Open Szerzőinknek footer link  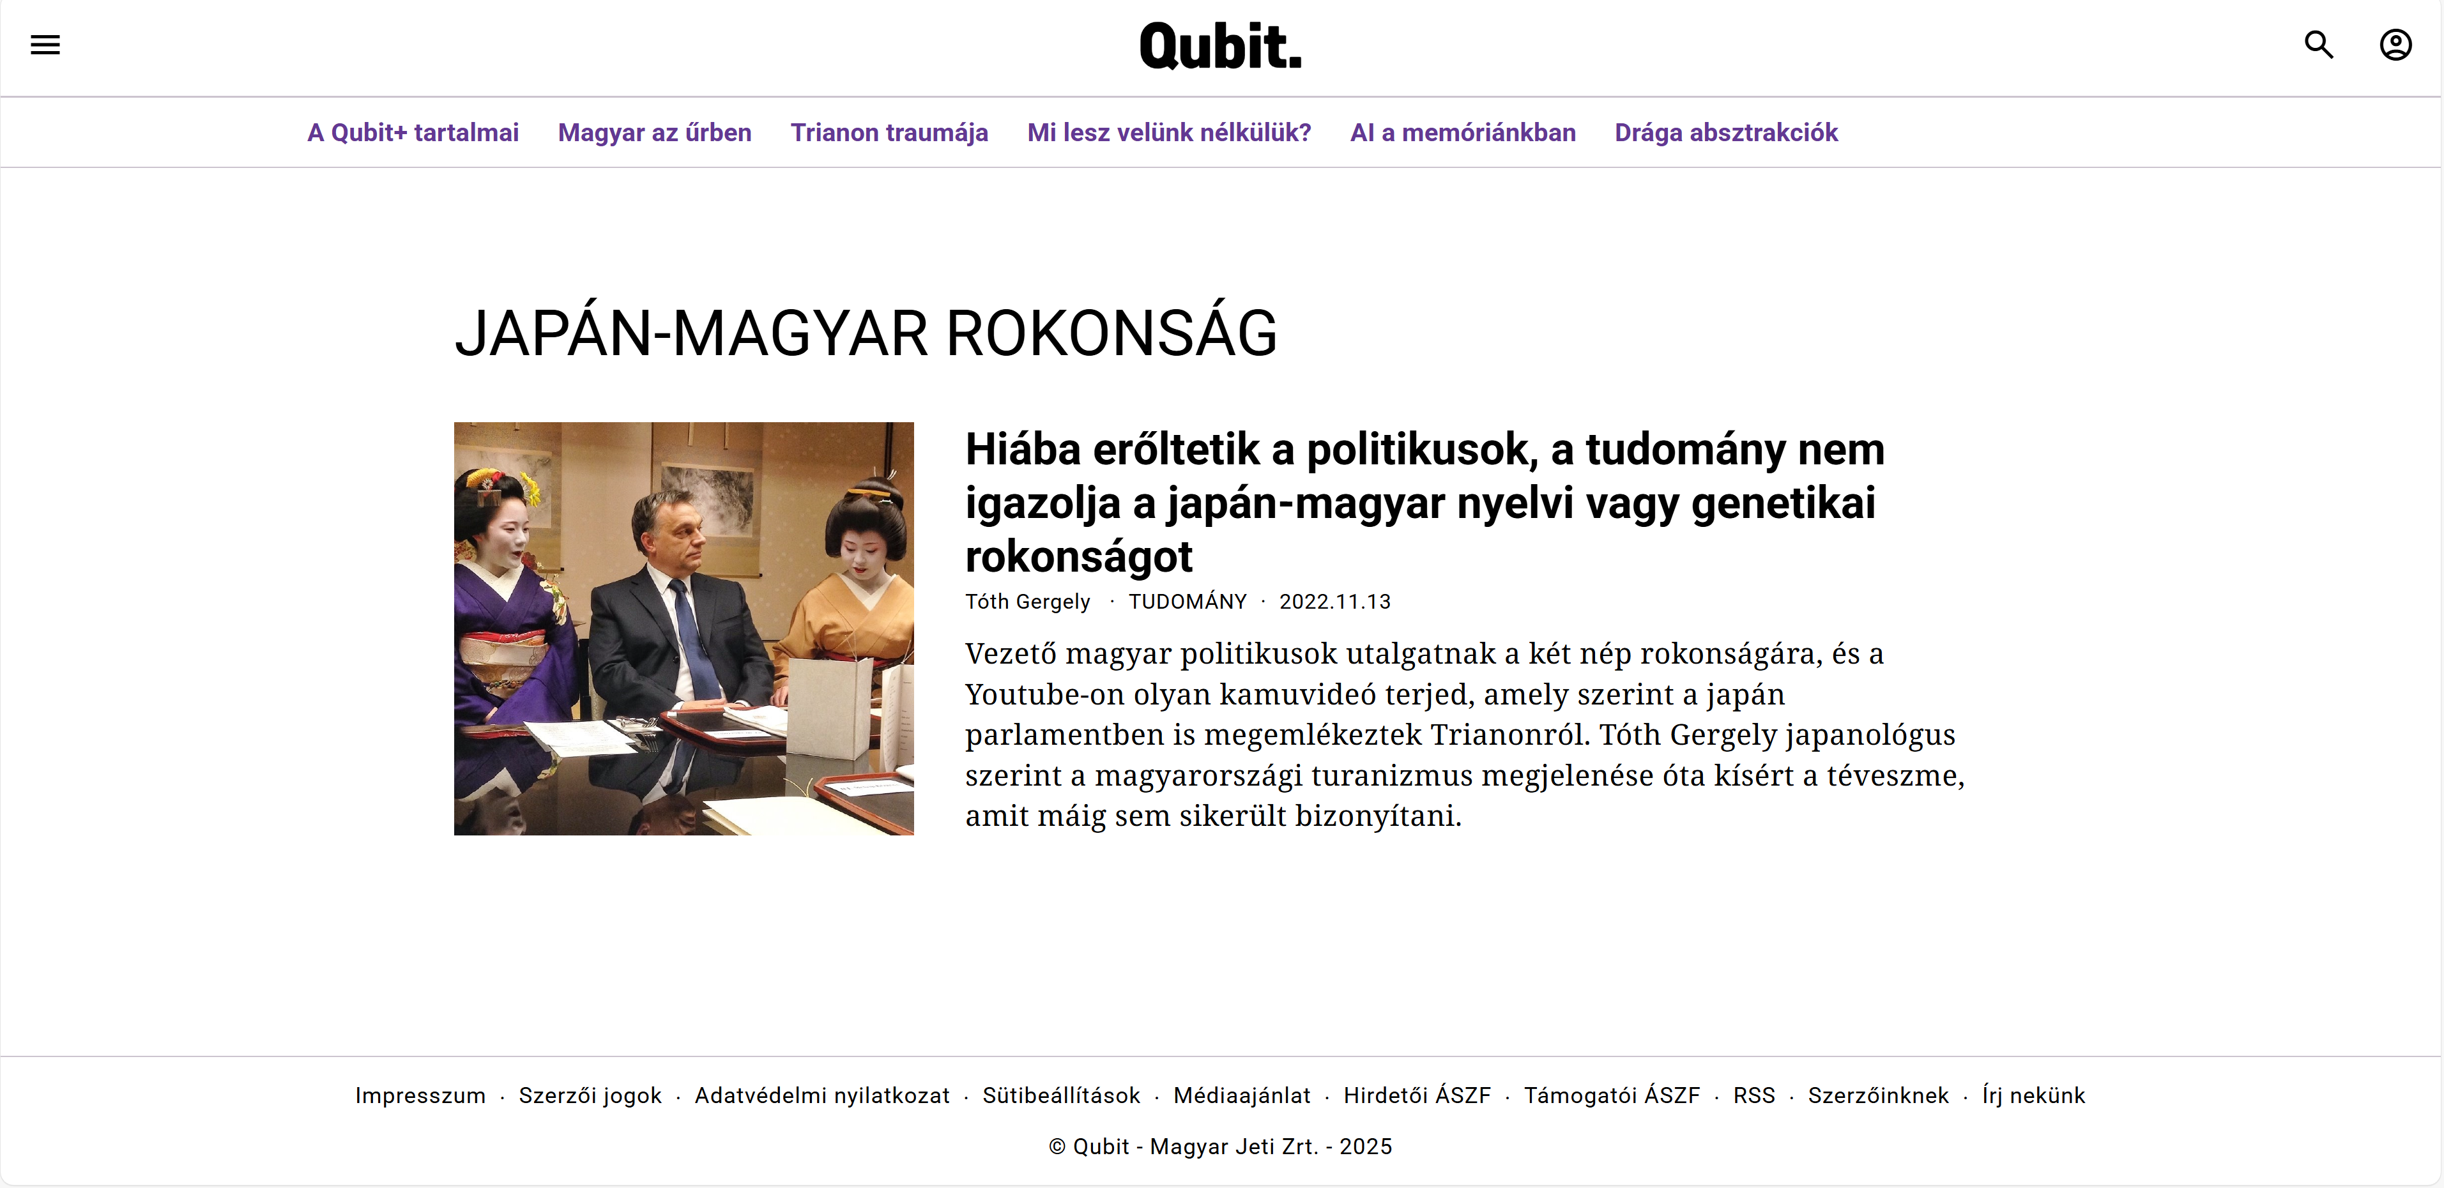pos(1877,1095)
